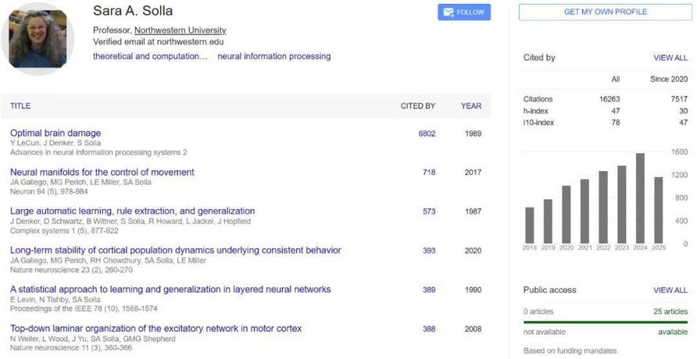The height and width of the screenshot is (359, 697).
Task: View the 389 citations link
Action: coord(429,290)
